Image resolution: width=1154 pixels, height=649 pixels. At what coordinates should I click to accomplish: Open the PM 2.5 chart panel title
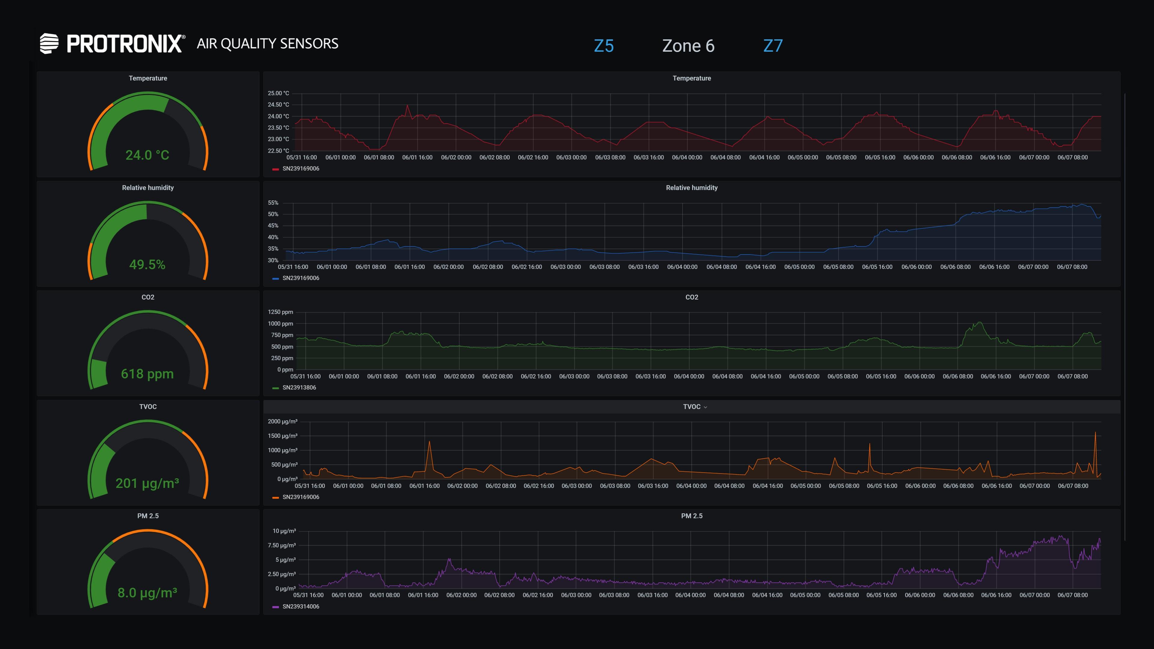click(691, 516)
